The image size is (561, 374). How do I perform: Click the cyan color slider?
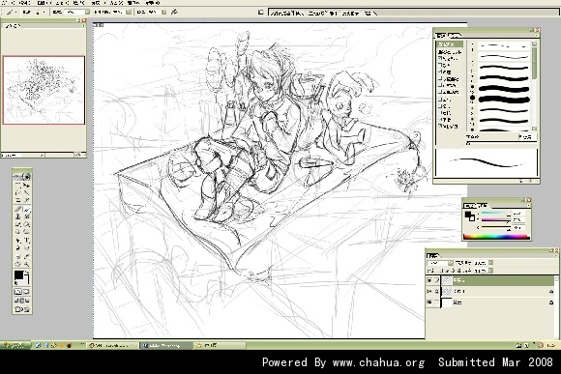[x=496, y=214]
